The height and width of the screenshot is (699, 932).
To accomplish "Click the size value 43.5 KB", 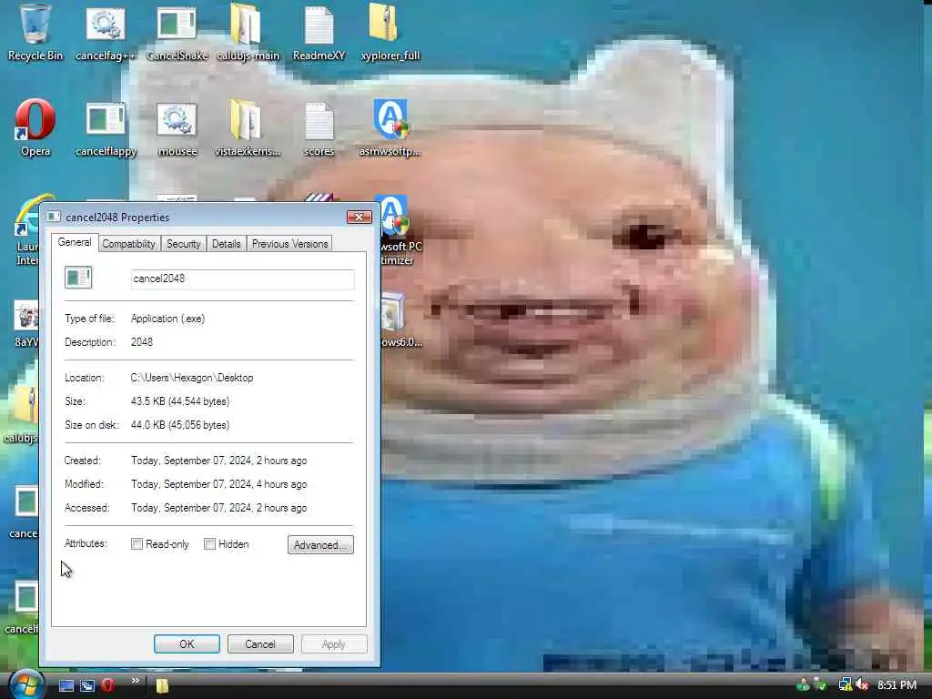I will coord(180,401).
